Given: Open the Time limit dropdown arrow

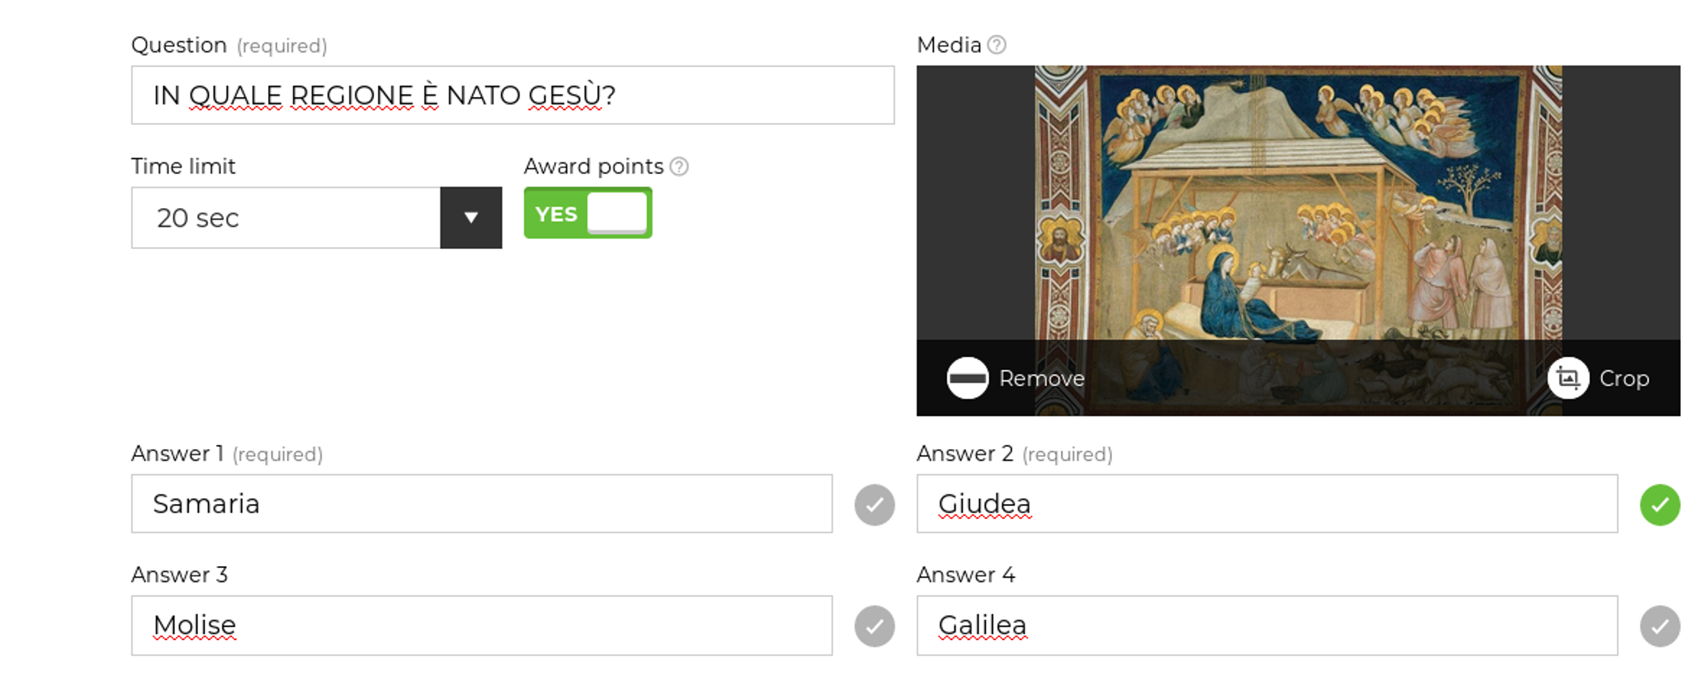Looking at the screenshot, I should [x=471, y=217].
